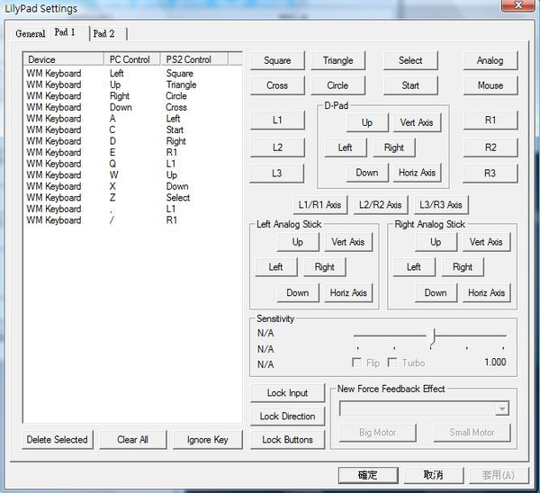
Task: Sort by the PC Control column header
Action: coord(132,59)
